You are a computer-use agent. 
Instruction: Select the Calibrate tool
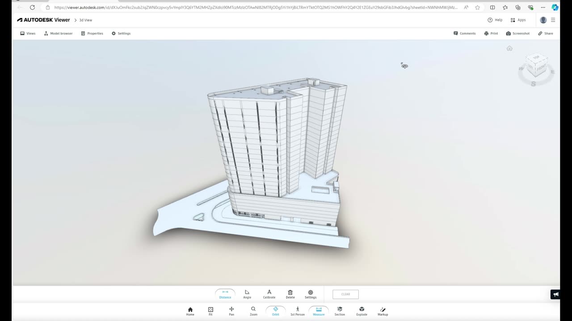click(x=269, y=294)
